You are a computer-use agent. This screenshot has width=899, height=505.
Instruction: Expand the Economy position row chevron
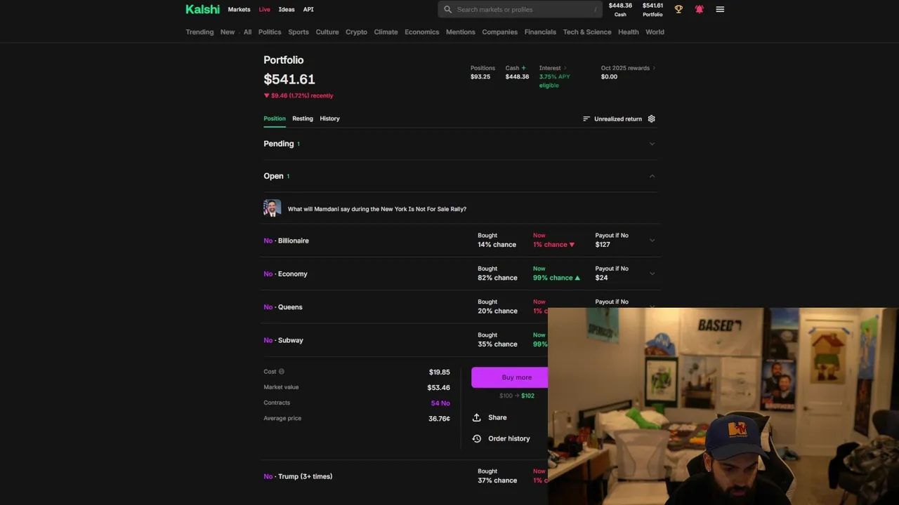[652, 274]
